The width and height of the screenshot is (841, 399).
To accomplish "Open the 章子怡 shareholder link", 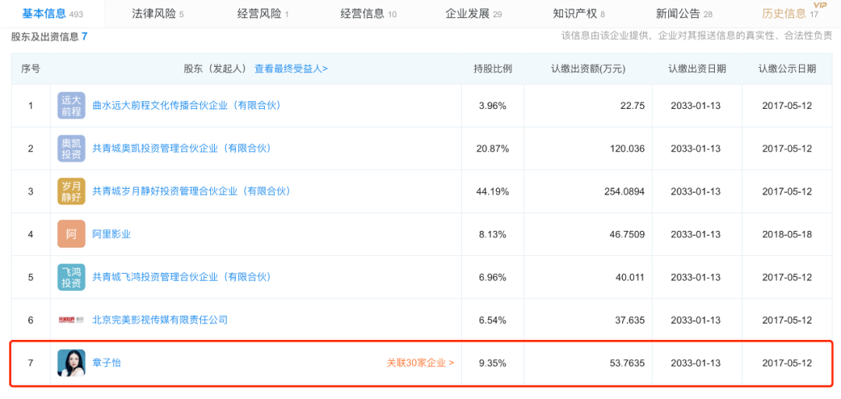I will tap(107, 362).
